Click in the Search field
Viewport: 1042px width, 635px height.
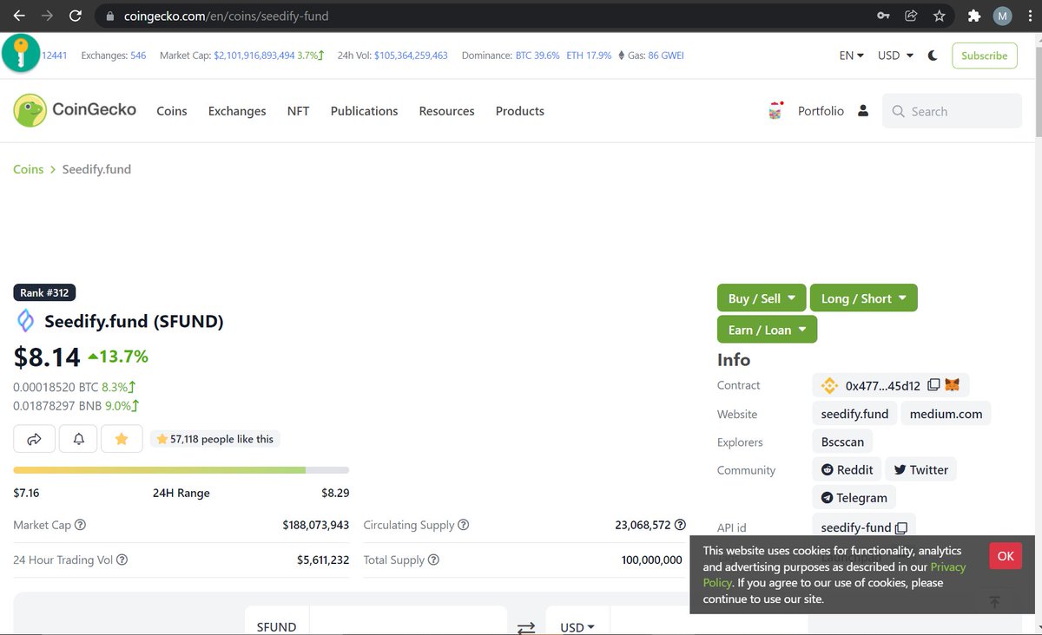[x=952, y=111]
